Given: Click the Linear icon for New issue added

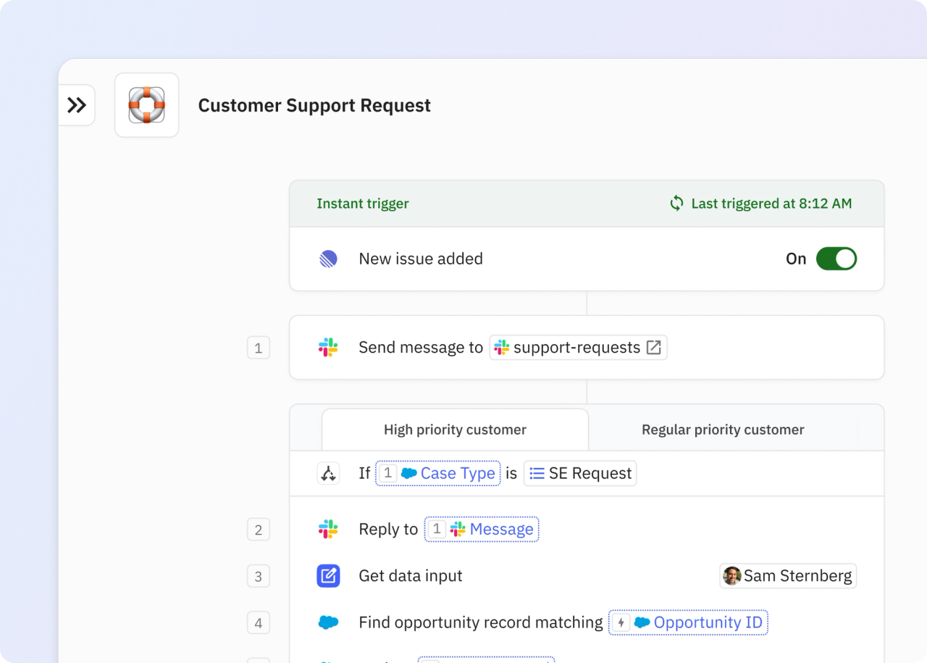Looking at the screenshot, I should (328, 259).
